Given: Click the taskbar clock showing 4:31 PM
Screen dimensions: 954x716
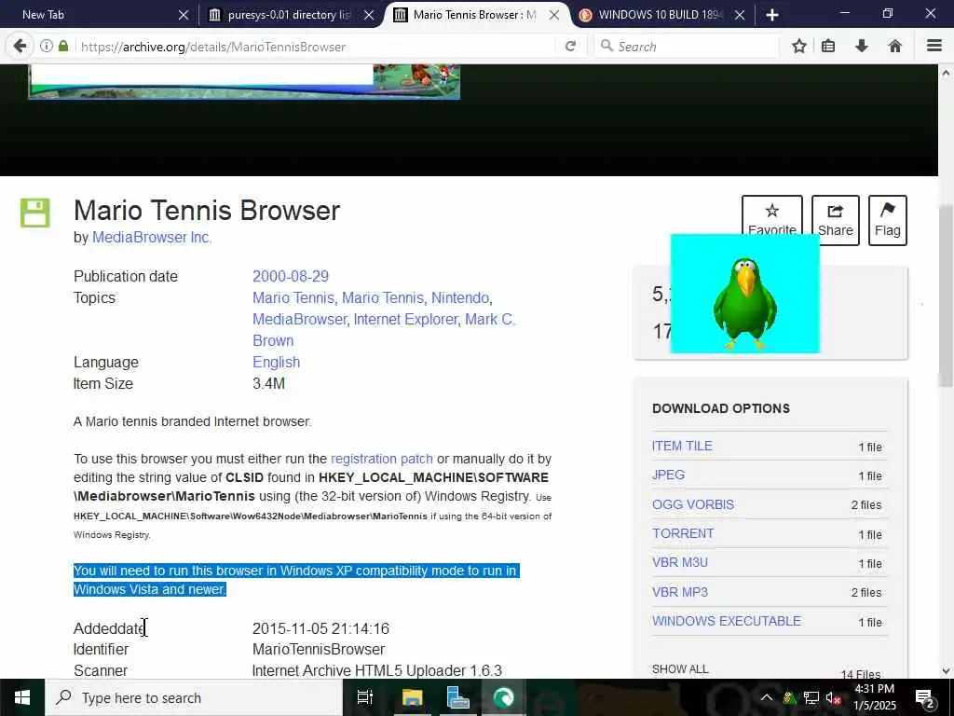Looking at the screenshot, I should (x=875, y=697).
